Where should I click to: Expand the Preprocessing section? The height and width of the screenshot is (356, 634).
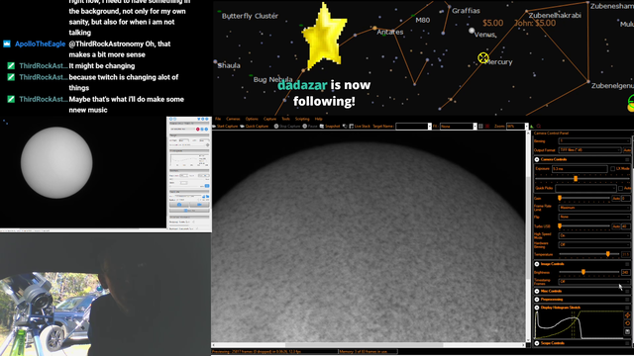click(x=537, y=300)
